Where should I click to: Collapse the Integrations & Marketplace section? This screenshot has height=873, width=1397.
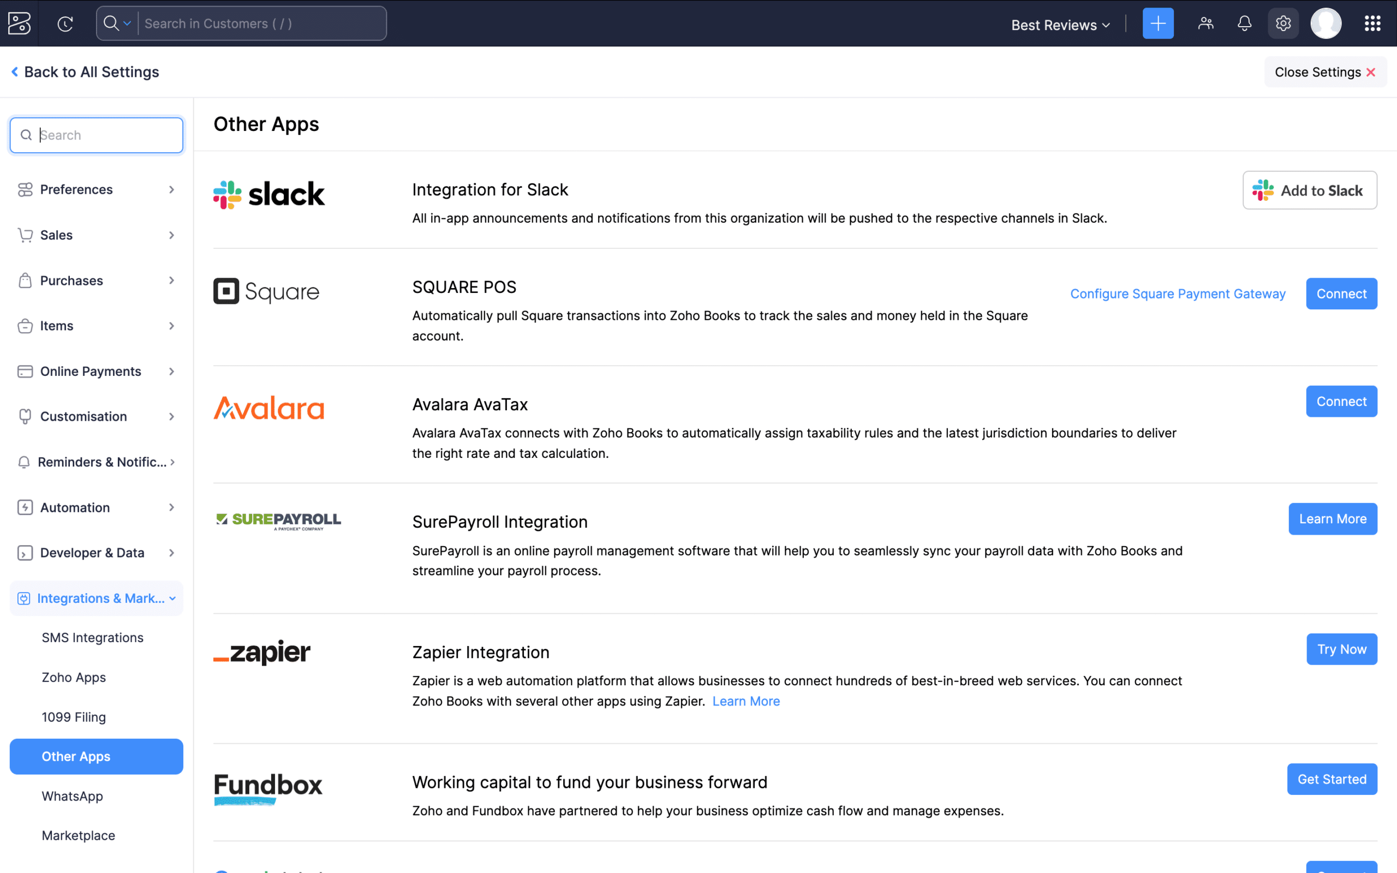point(173,599)
